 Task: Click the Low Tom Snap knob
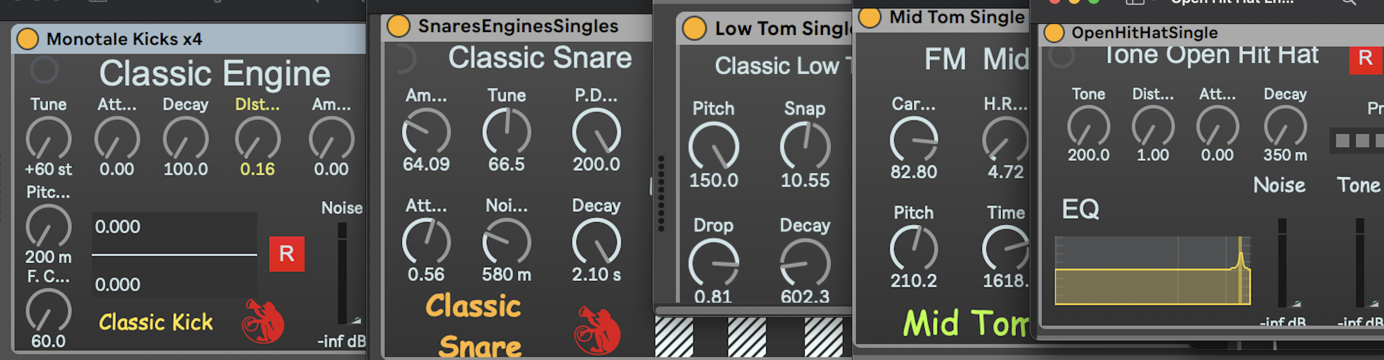(805, 147)
